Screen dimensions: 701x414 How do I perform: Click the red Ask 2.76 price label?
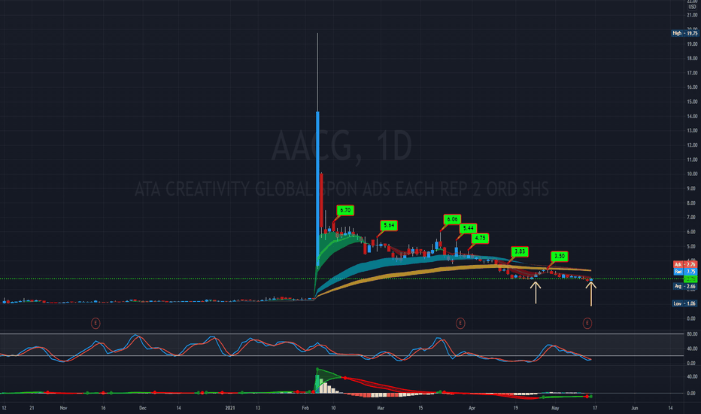click(x=685, y=265)
